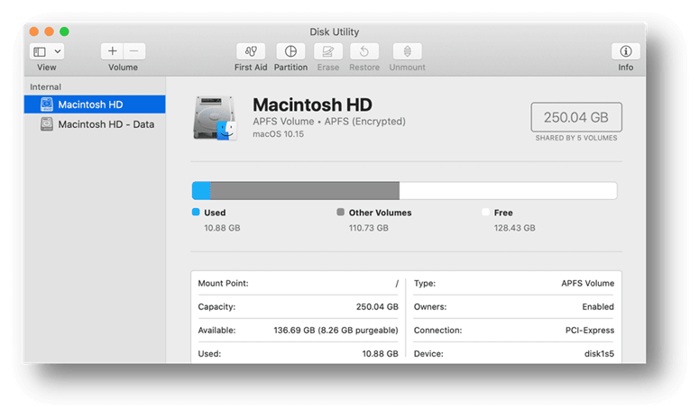699x417 pixels.
Task: Click the Used 10.88 GB table value
Action: click(380, 354)
